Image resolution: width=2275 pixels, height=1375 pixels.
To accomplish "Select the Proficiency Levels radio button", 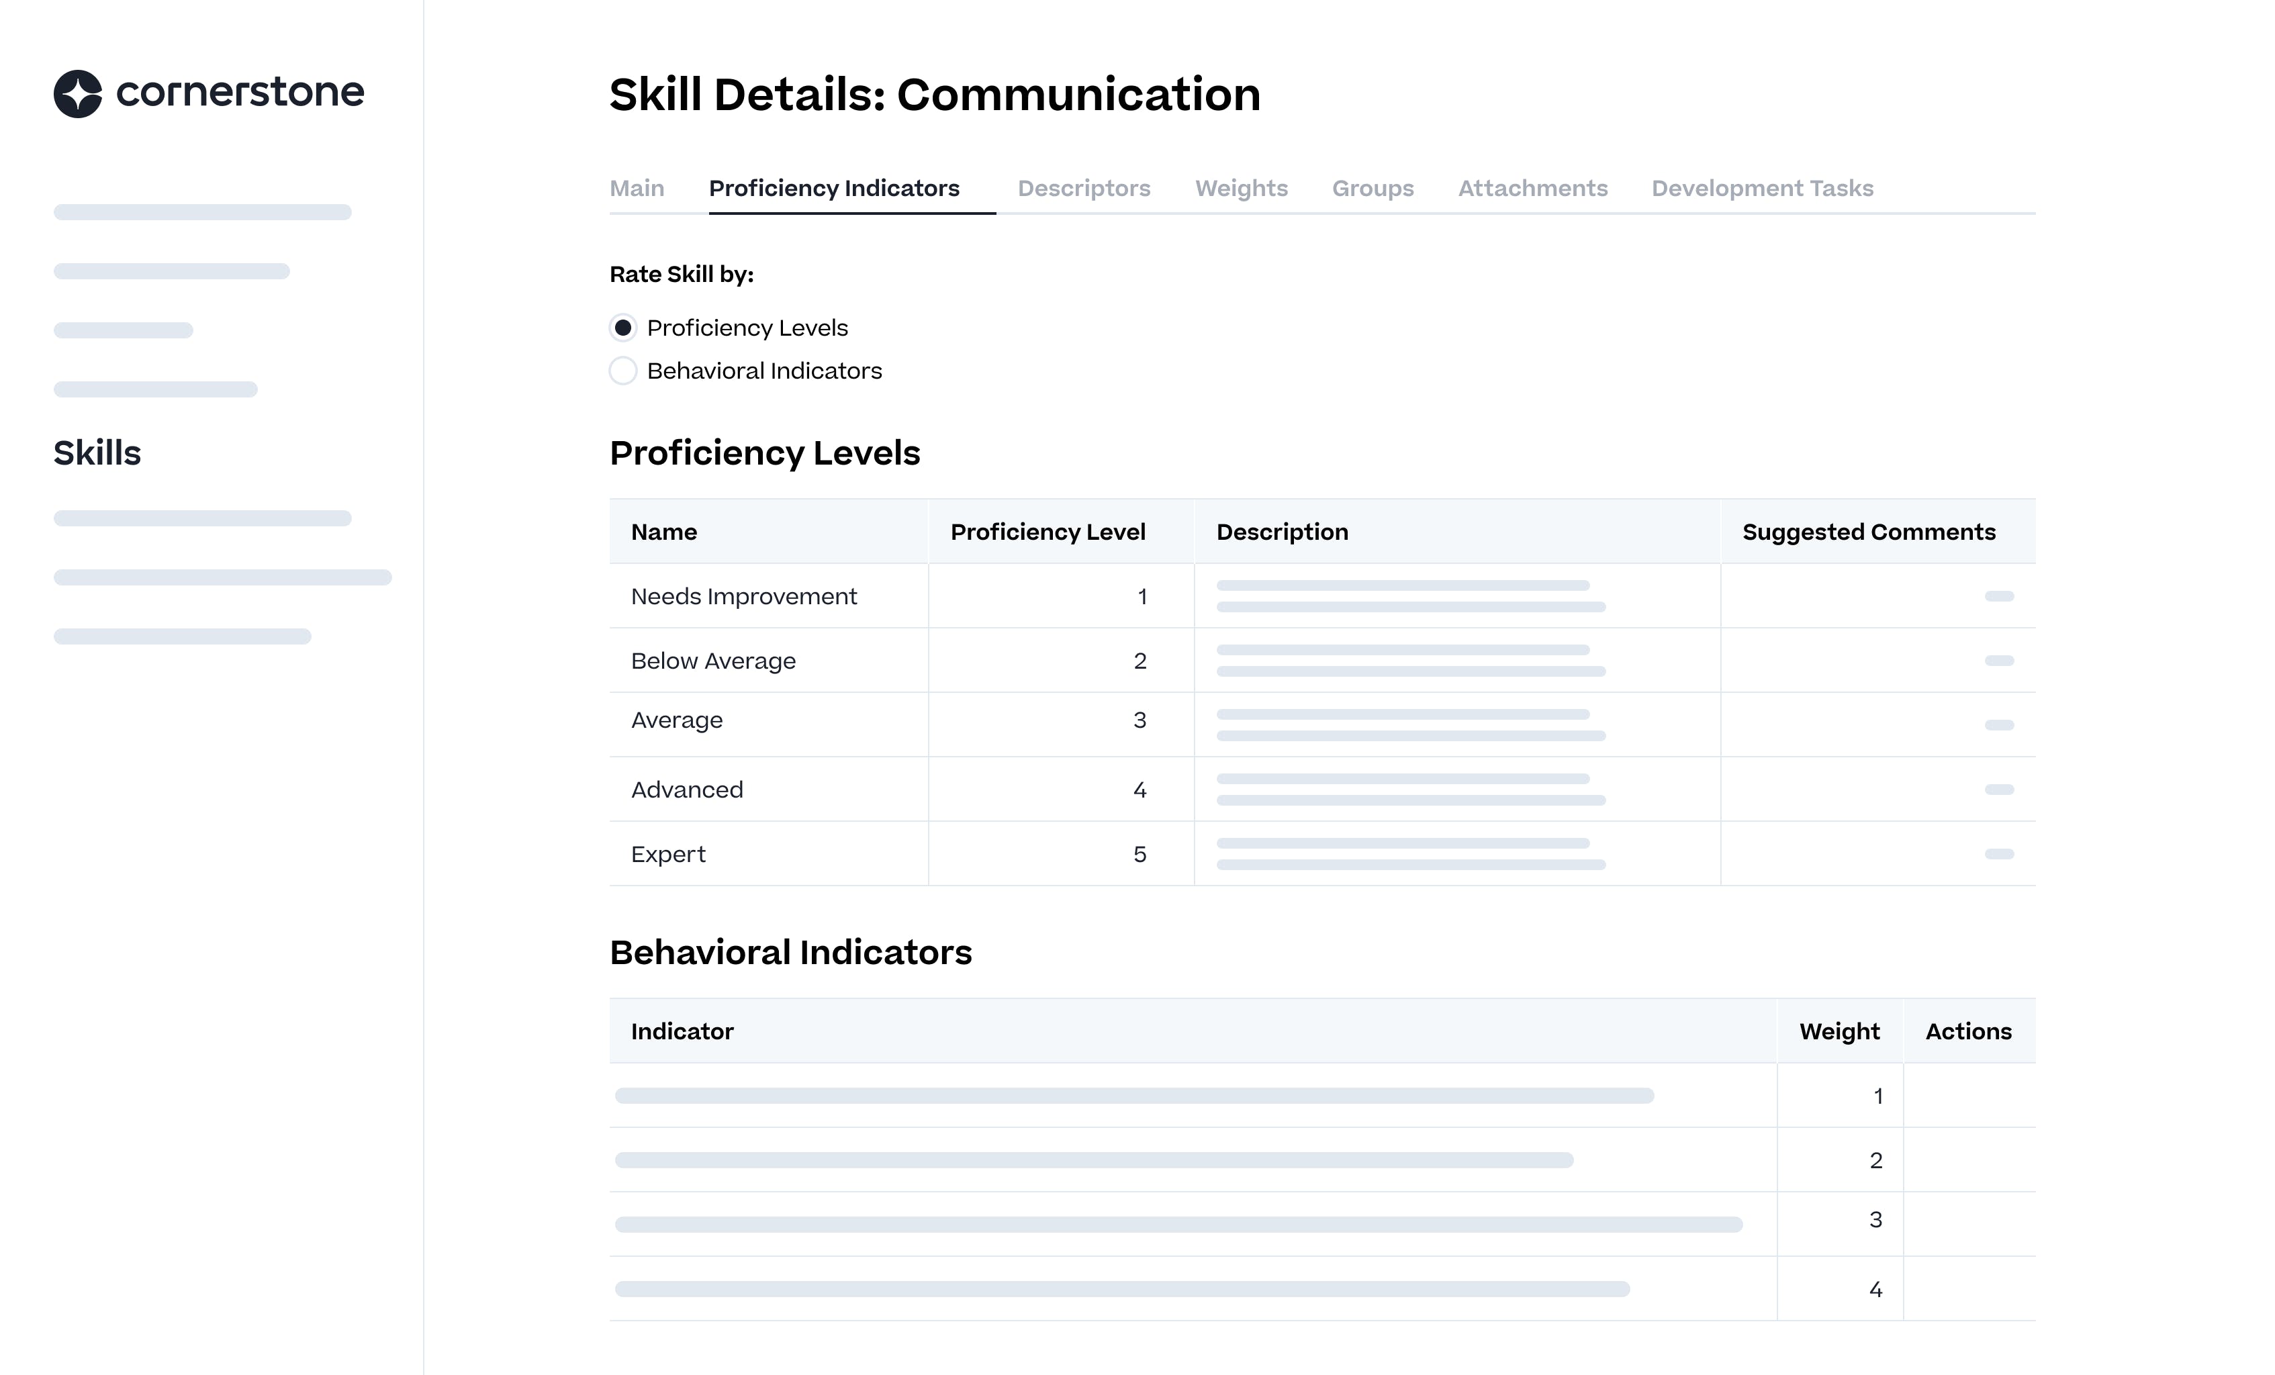I will click(623, 328).
